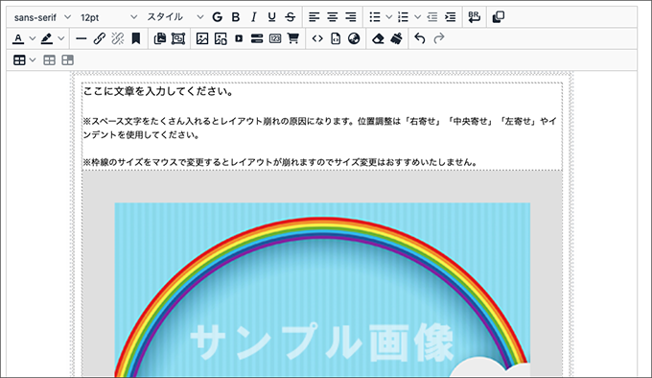The height and width of the screenshot is (378, 652).
Task: Expand the table insert dropdown
Action: 33,60
